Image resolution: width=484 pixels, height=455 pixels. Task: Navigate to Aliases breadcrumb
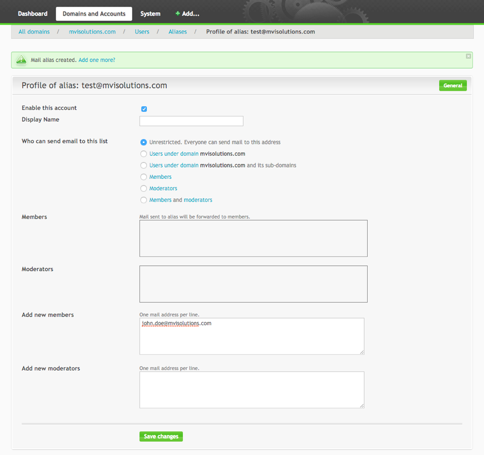[x=178, y=31]
